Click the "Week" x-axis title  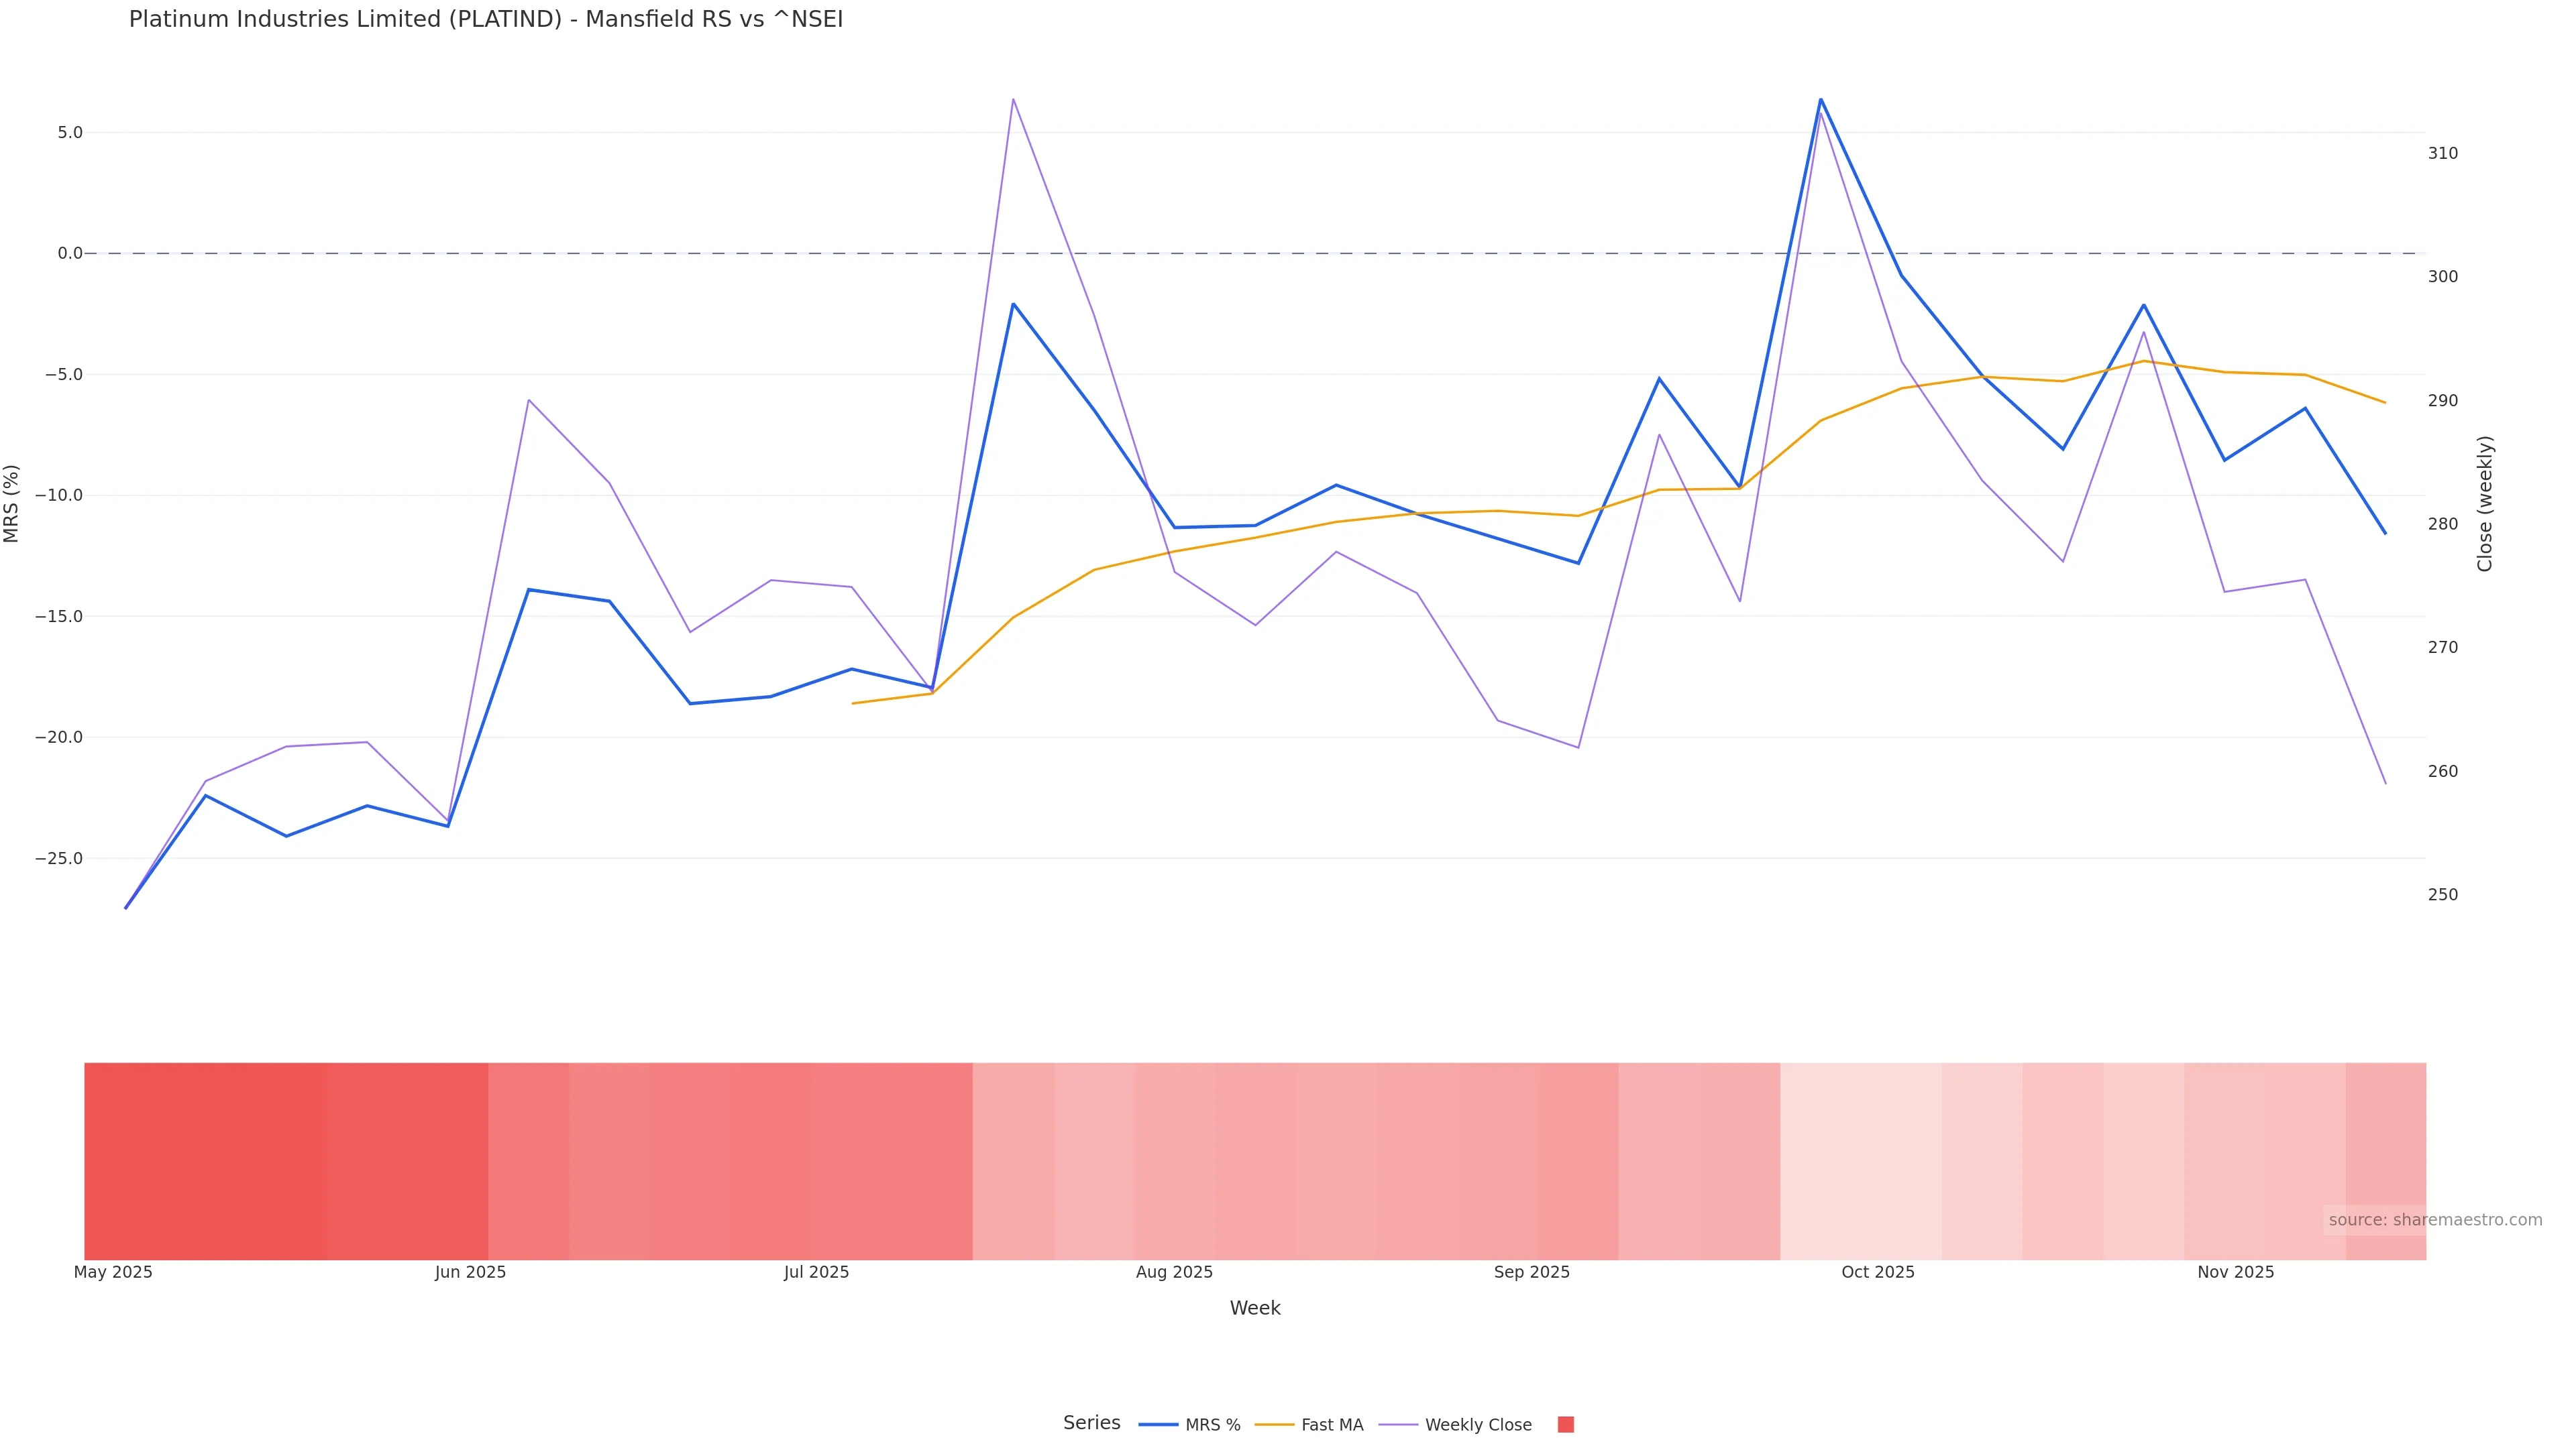[1255, 1308]
